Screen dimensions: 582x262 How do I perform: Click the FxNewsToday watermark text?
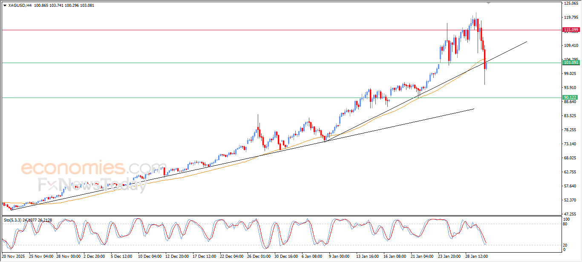pyautogui.click(x=92, y=185)
